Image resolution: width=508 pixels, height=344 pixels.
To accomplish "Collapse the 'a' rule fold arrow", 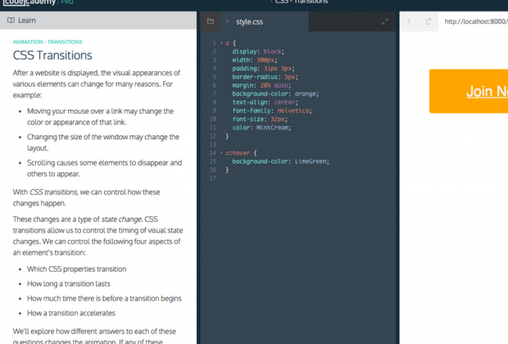I will [x=221, y=43].
